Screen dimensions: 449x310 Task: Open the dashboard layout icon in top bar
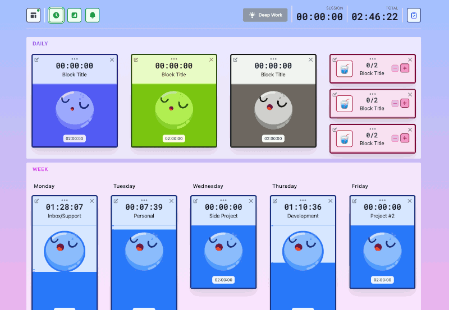coord(33,16)
